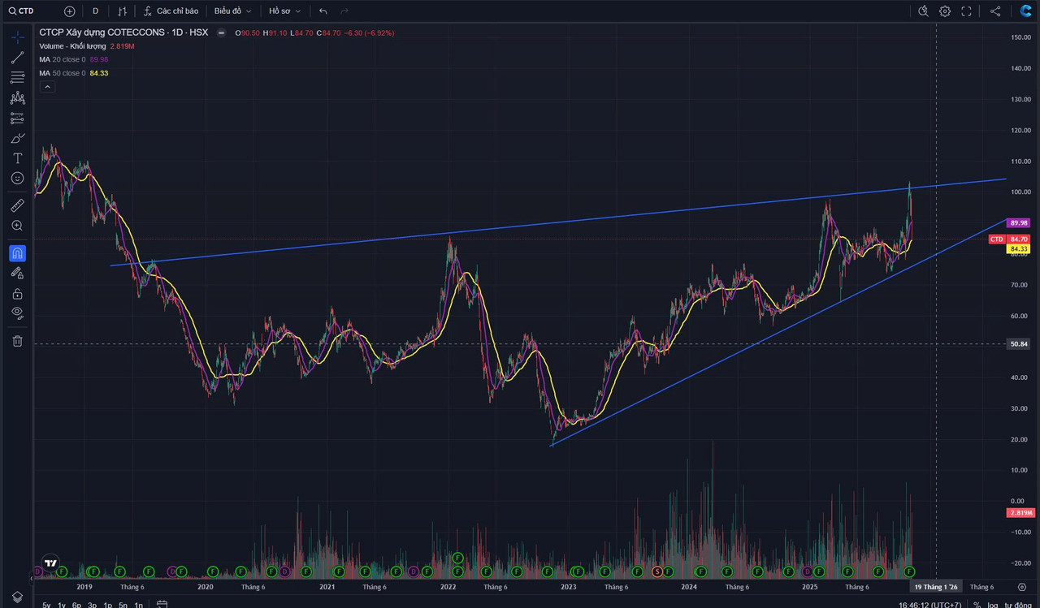Open the object tree layers icon
Image resolution: width=1040 pixels, height=608 pixels.
[x=17, y=597]
